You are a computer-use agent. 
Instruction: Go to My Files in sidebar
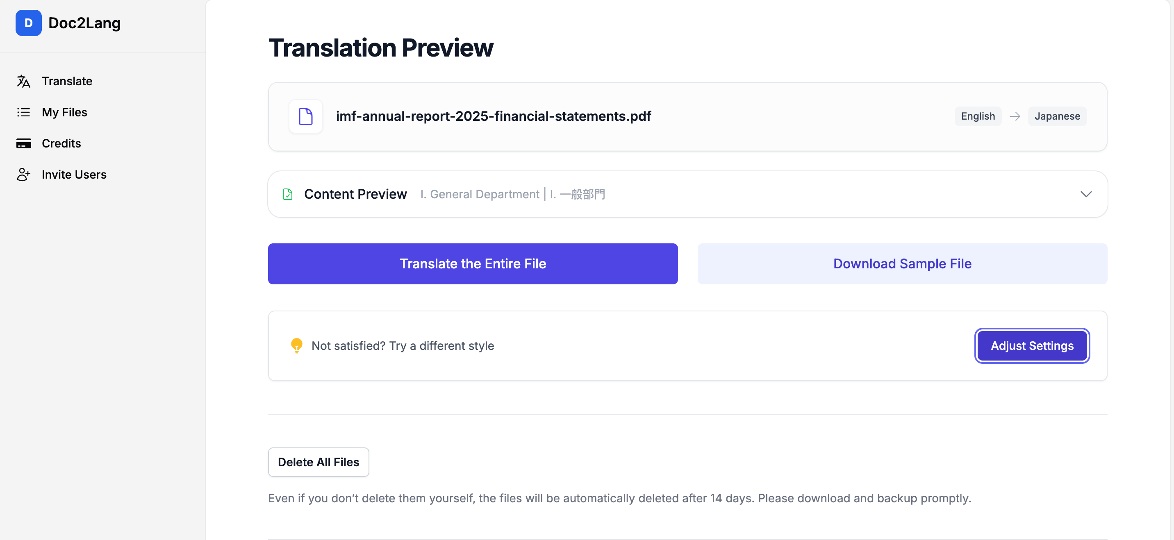point(64,112)
